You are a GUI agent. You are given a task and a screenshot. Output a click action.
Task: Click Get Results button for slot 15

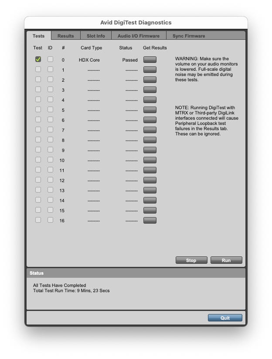click(150, 210)
